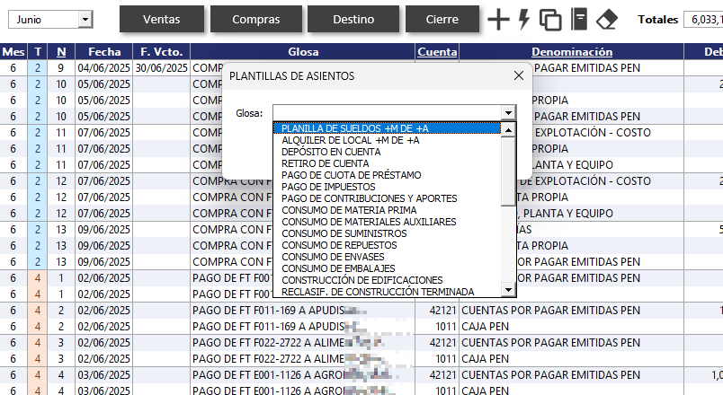Click the Glosa input field

tap(388, 113)
